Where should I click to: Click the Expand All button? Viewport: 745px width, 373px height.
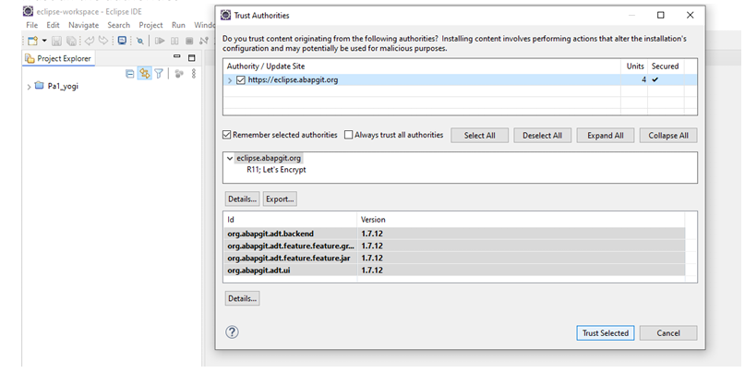[x=606, y=136]
